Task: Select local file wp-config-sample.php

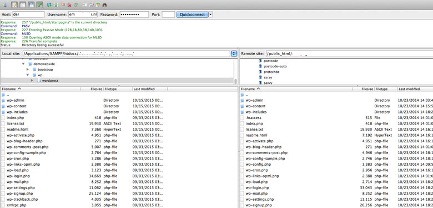Action: tap(26, 153)
